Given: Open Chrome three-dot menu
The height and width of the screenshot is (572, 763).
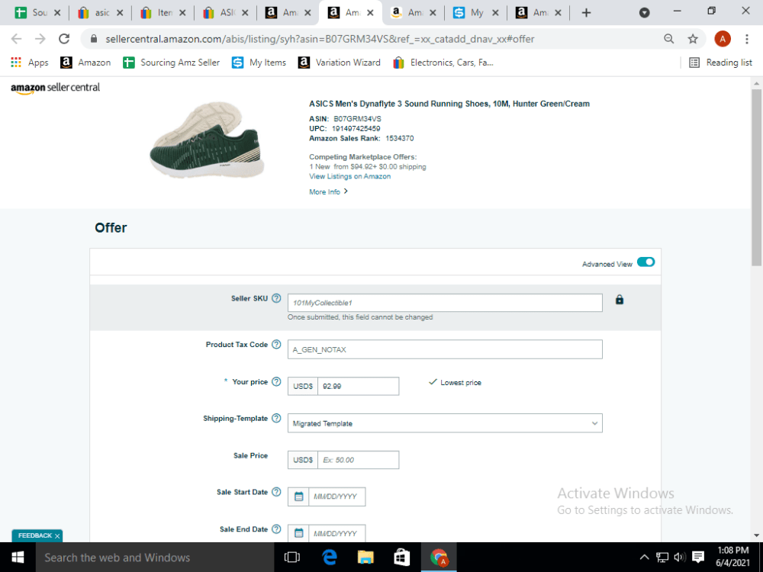Looking at the screenshot, I should pos(747,39).
